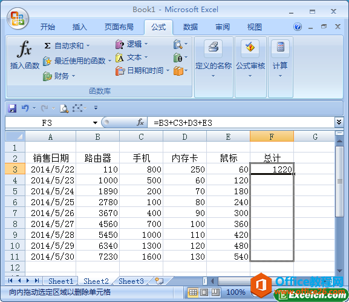
Task: Click the Excel Help question mark icon
Action: point(298,27)
